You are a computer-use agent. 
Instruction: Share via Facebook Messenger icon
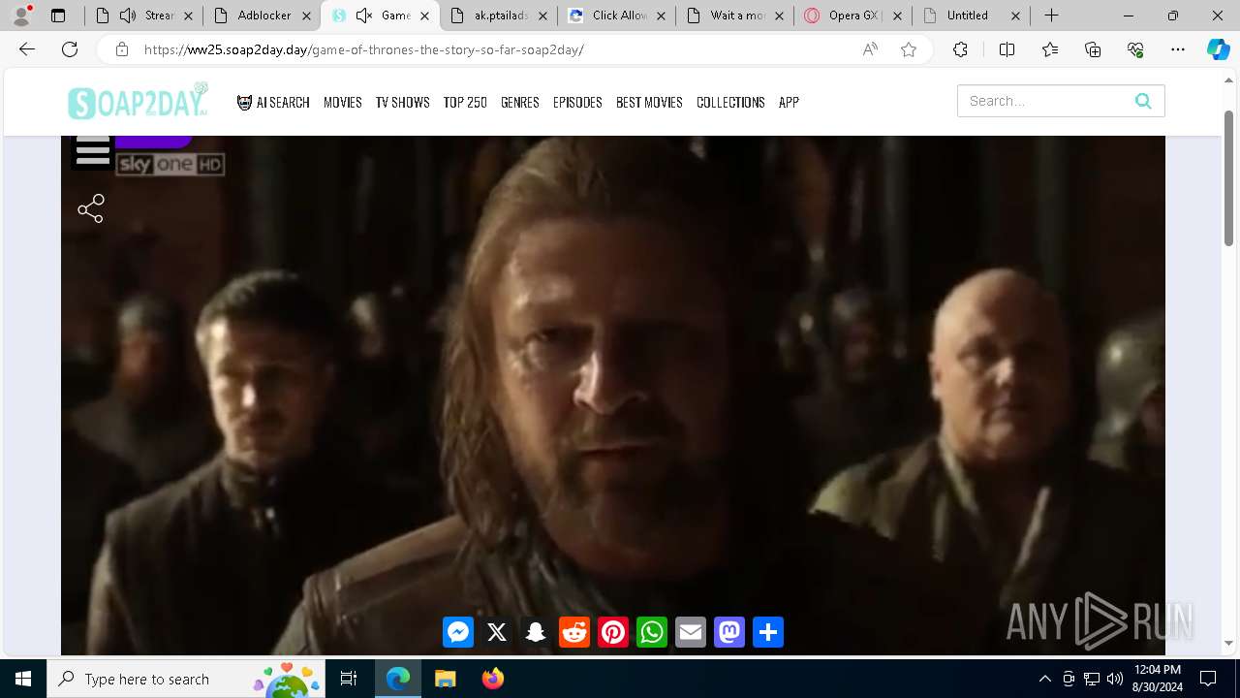458,632
